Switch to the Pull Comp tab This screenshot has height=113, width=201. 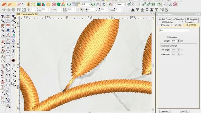[165, 19]
